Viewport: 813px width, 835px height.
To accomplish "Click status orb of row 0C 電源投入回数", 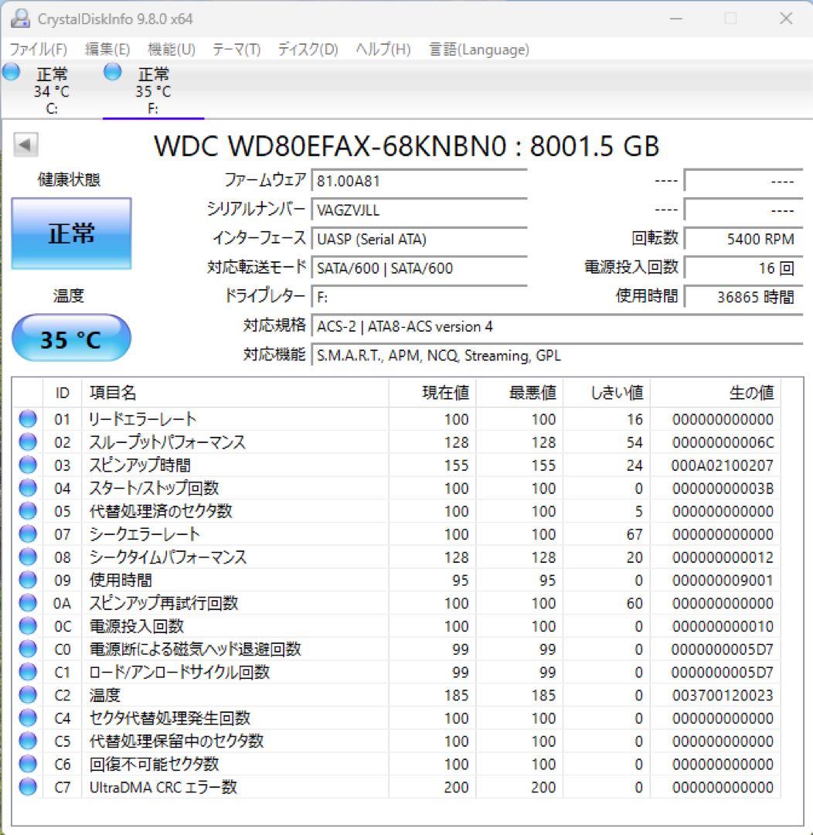I will click(28, 625).
